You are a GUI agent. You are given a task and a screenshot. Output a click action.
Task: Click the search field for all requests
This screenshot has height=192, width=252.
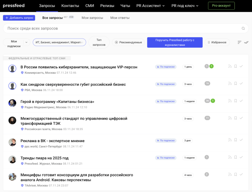[121, 28]
